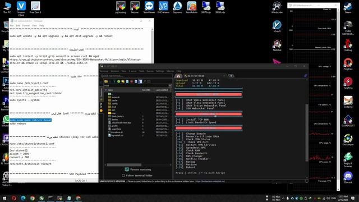Open the Format menu in Notepad
Image resolution: width=359 pixels, height=202 pixels.
coord(26,25)
